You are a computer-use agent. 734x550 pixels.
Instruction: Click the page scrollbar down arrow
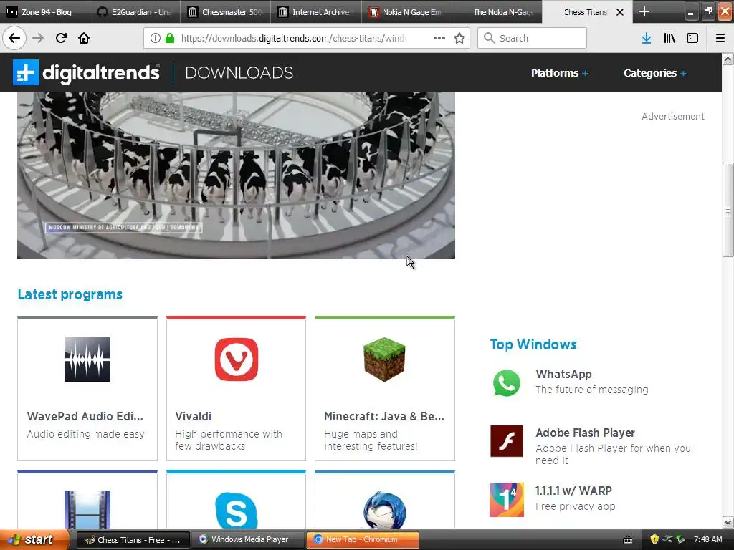pyautogui.click(x=728, y=522)
